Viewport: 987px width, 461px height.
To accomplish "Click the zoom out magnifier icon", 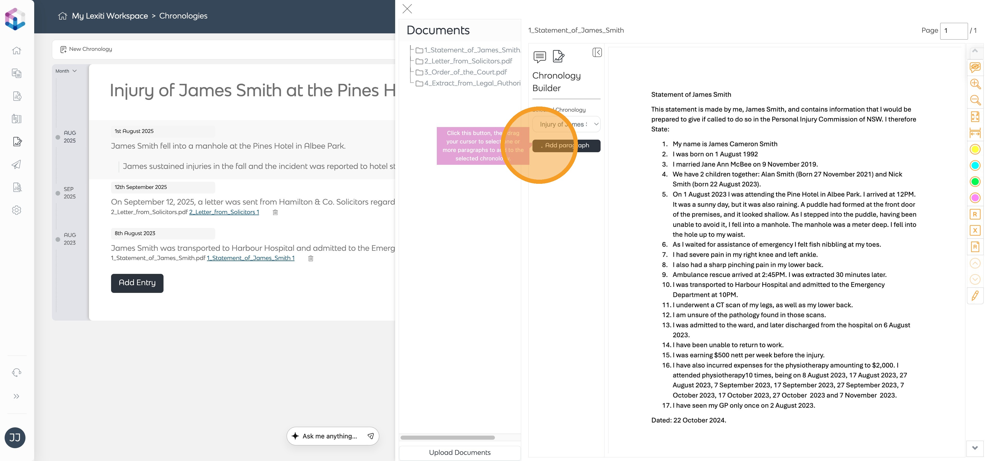I will pyautogui.click(x=975, y=100).
